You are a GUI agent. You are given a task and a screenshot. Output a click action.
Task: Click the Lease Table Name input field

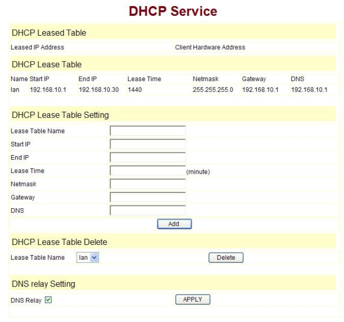148,131
